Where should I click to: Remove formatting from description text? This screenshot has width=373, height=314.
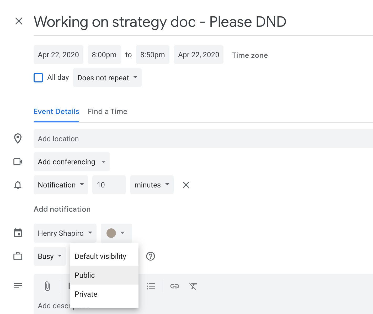click(193, 286)
